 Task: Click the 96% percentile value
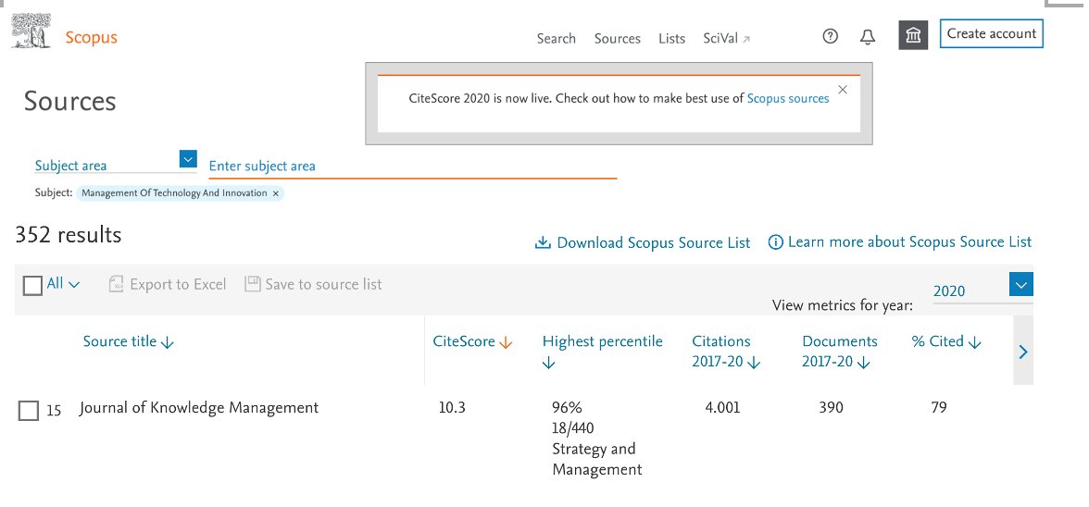567,407
